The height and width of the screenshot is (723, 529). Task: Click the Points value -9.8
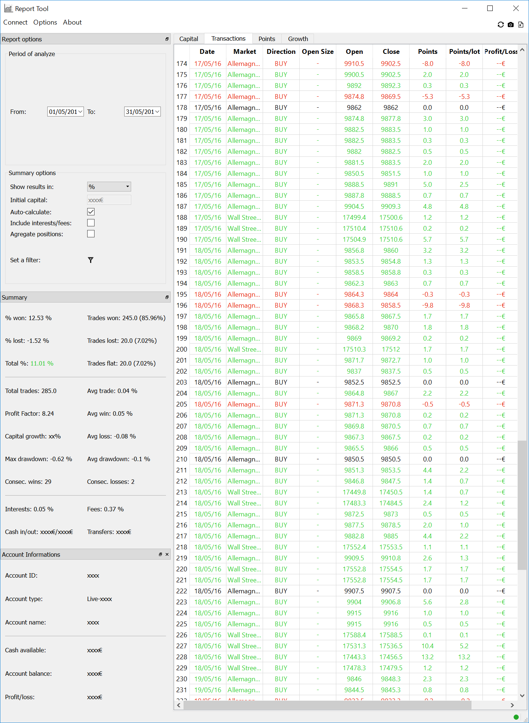[428, 305]
